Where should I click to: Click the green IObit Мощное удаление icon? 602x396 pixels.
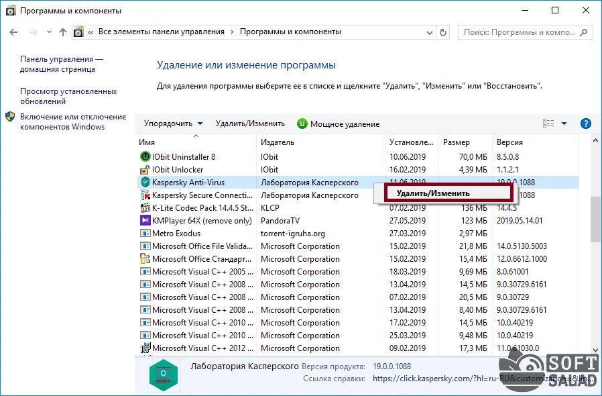[x=302, y=123]
